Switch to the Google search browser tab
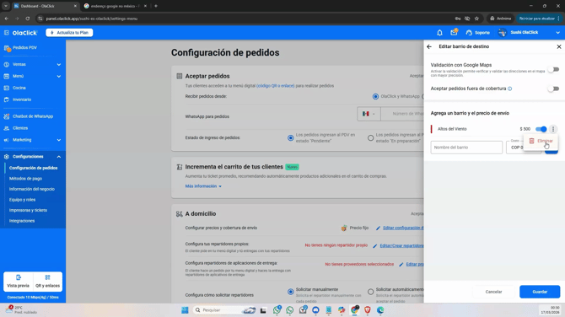Image resolution: width=565 pixels, height=317 pixels. pyautogui.click(x=115, y=6)
